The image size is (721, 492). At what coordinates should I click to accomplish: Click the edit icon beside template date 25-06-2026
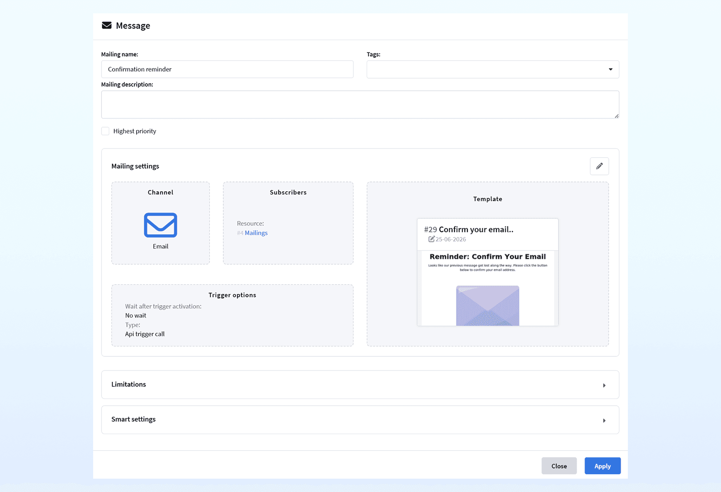click(431, 239)
